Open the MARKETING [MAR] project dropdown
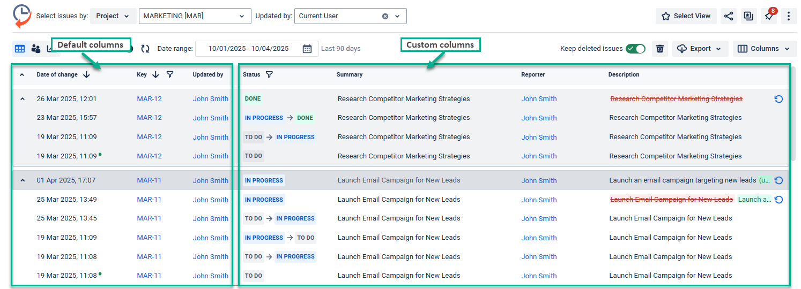Image resolution: width=801 pixels, height=289 pixels. click(195, 16)
